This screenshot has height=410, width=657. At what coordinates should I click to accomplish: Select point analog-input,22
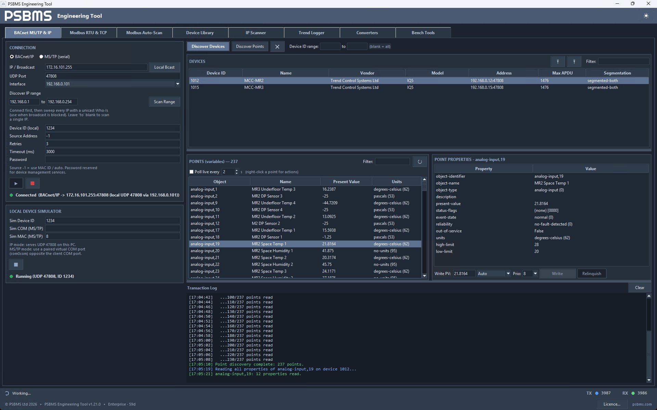(305, 264)
